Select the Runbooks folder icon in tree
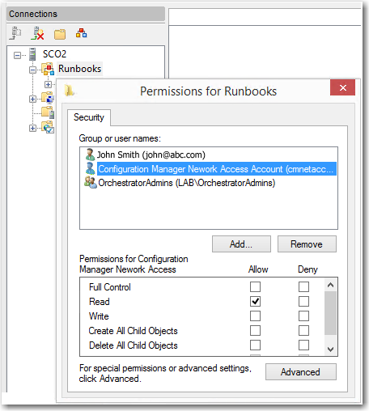The width and height of the screenshot is (369, 411). (x=48, y=69)
